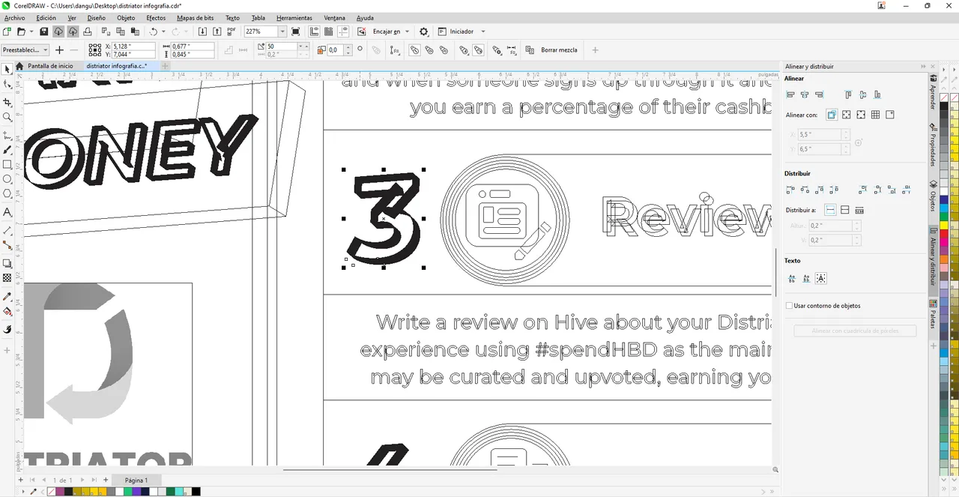
Task: Expand the Open file dropdown arrow
Action: click(31, 31)
